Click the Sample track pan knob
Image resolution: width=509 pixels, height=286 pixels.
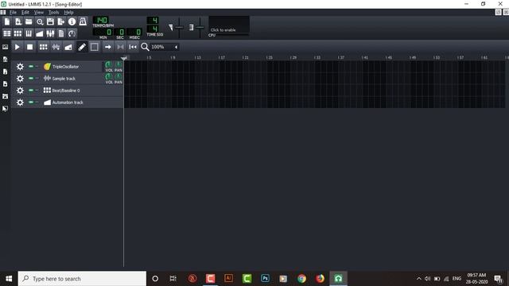tap(119, 76)
